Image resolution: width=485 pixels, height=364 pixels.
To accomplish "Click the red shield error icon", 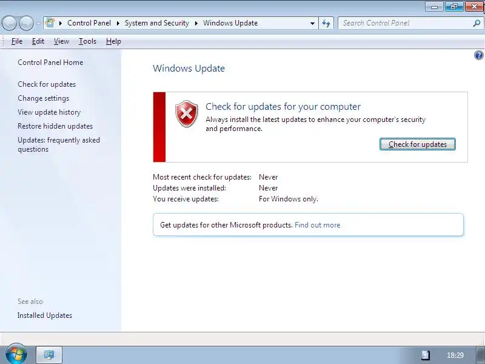I will (187, 113).
